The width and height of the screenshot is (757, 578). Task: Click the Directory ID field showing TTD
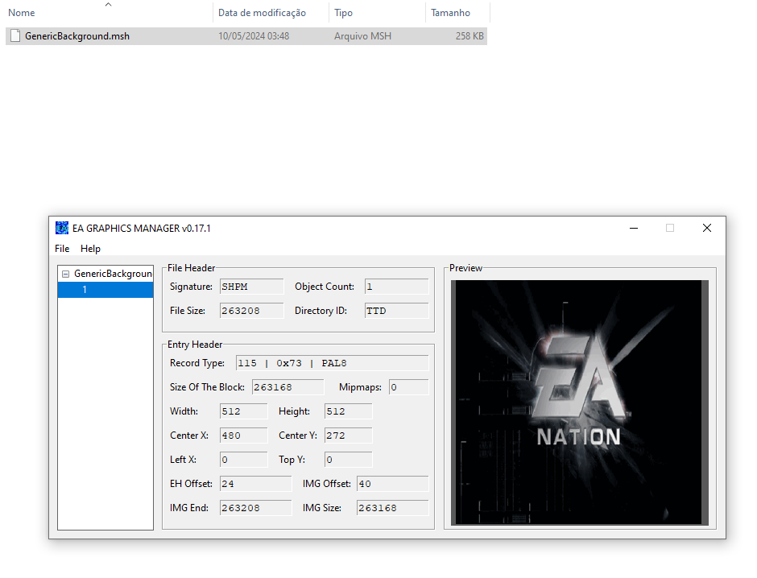pos(396,311)
